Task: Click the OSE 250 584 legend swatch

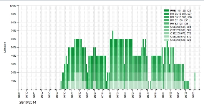Action: (166, 27)
